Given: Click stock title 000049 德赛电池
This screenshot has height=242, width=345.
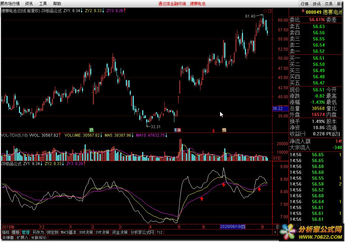Looking at the screenshot, I should (324, 12).
